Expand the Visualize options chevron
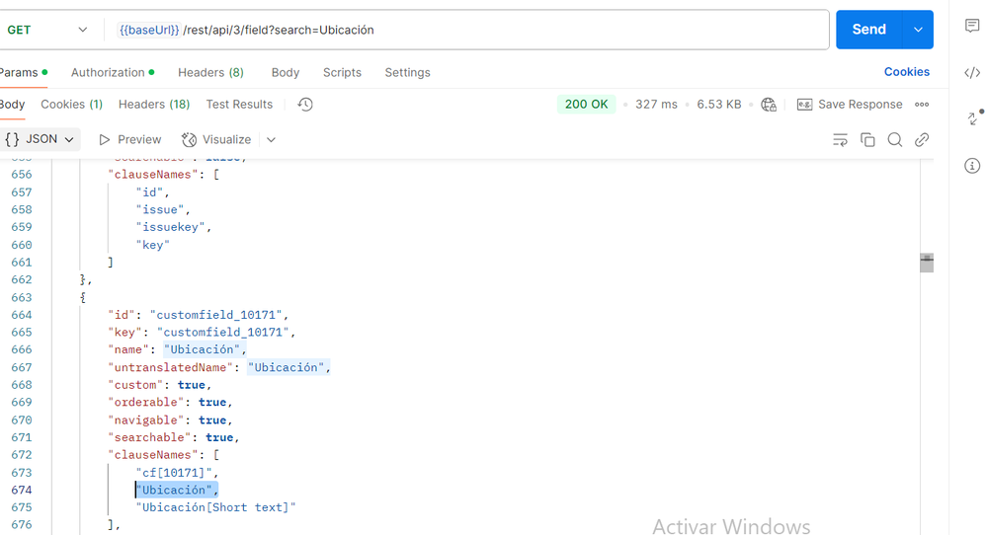The height and width of the screenshot is (535, 987). tap(271, 139)
